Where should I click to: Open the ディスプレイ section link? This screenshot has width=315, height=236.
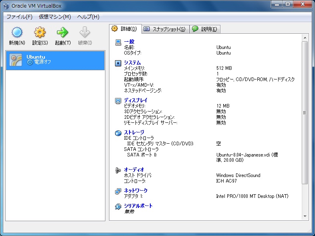coord(135,100)
